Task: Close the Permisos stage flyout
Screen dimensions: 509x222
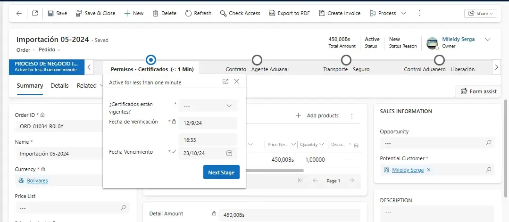Action: click(237, 82)
